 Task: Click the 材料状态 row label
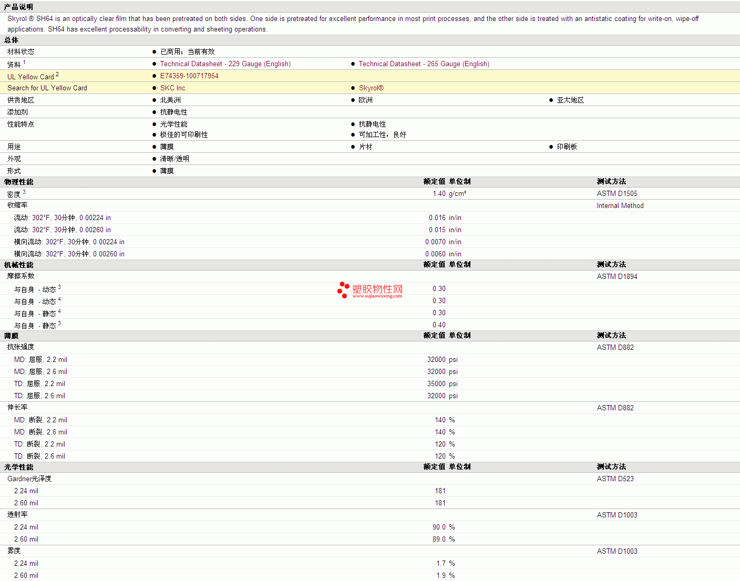click(21, 51)
